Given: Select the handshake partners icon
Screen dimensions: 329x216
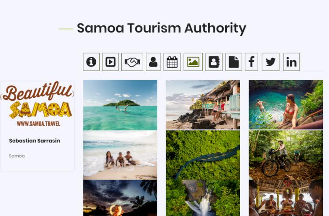Looking at the screenshot, I should point(132,62).
